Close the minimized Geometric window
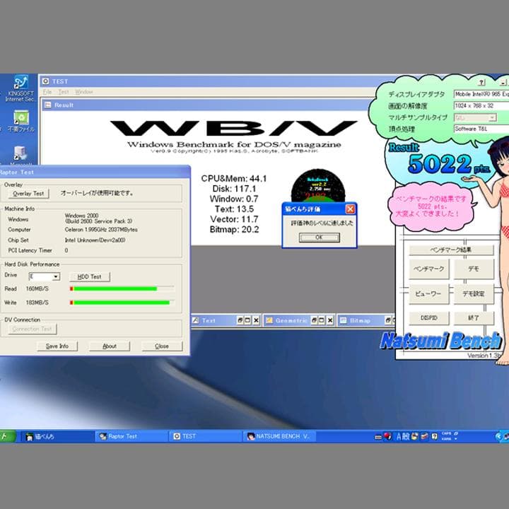The image size is (509, 509). pos(330,320)
